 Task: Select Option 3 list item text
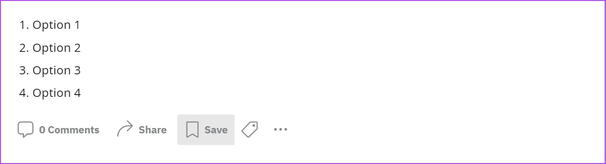[57, 70]
